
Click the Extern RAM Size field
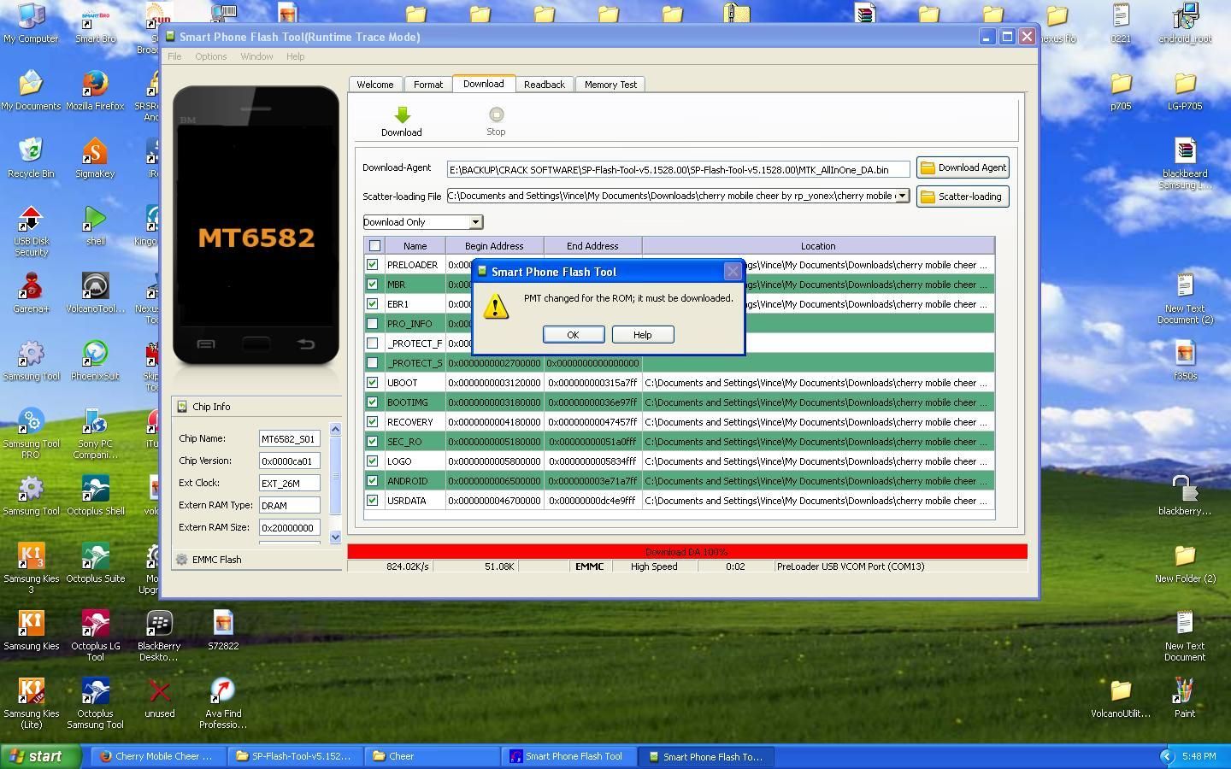290,528
